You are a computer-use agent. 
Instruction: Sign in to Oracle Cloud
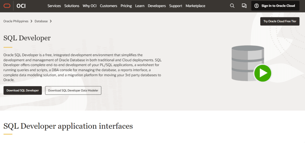tap(275, 6)
